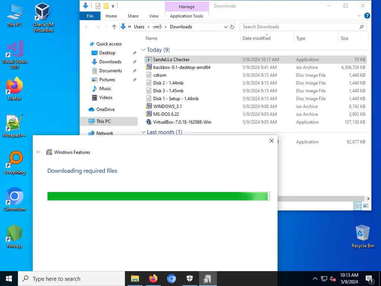This screenshot has height=286, width=381.
Task: Click the Windows Features download progress bar
Action: point(159,196)
